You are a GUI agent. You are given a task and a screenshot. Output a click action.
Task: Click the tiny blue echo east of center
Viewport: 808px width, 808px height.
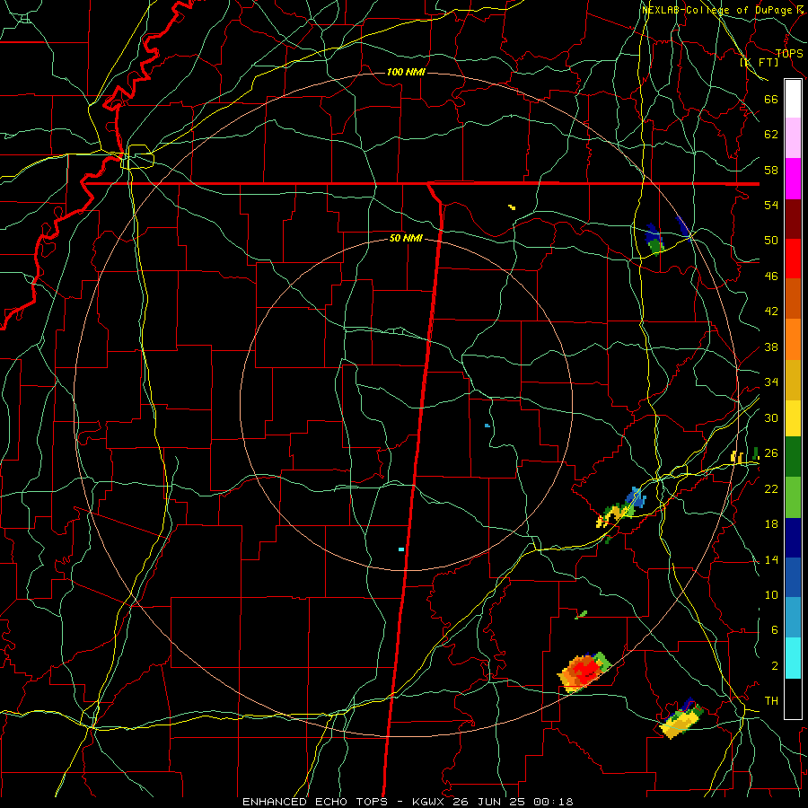pyautogui.click(x=487, y=426)
